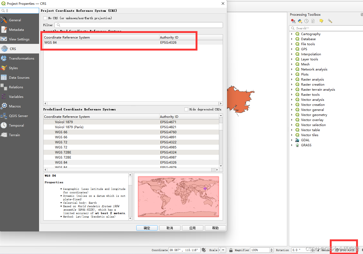The width and height of the screenshot is (363, 254).
Task: Select Voirol 1879 EPSG:4671 row
Action: tap(131, 122)
